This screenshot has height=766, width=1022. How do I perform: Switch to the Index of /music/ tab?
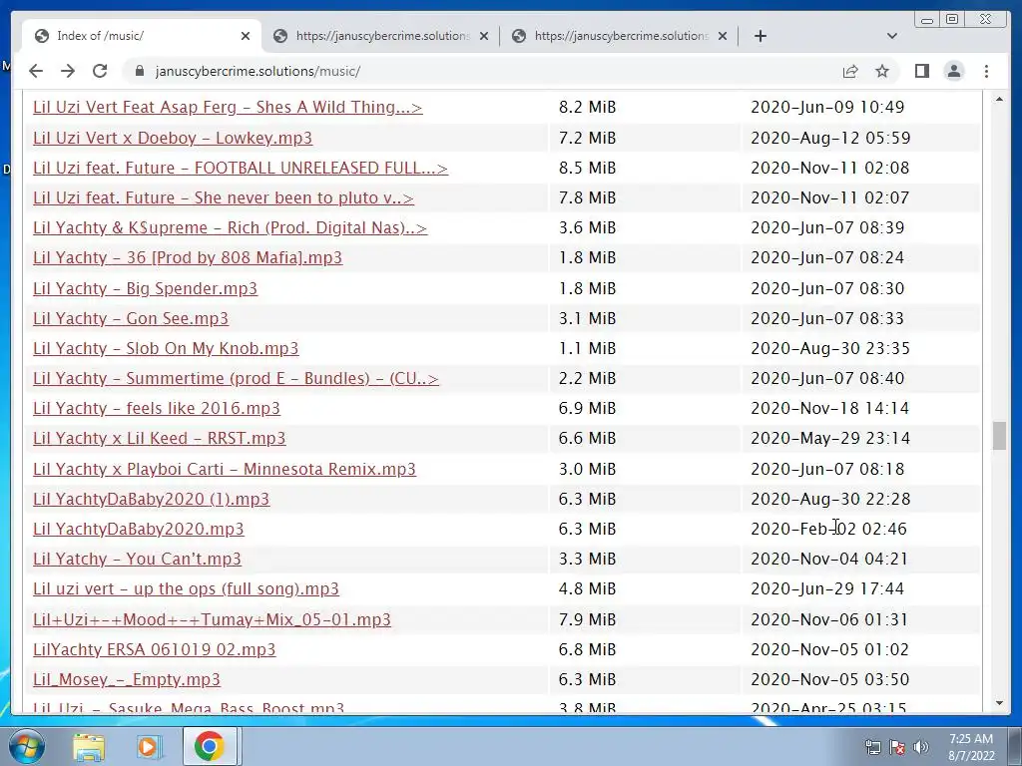click(x=141, y=36)
